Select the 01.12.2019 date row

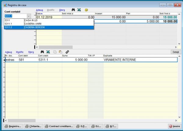45,17
